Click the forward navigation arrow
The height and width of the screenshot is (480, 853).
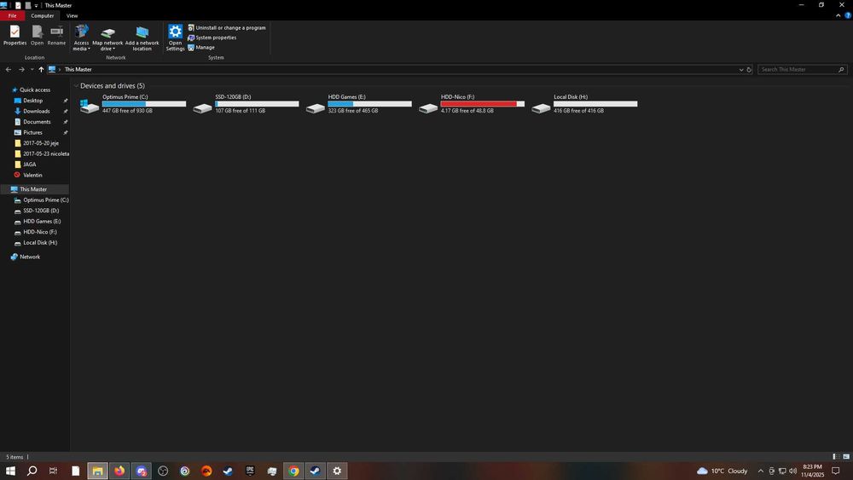click(21, 70)
